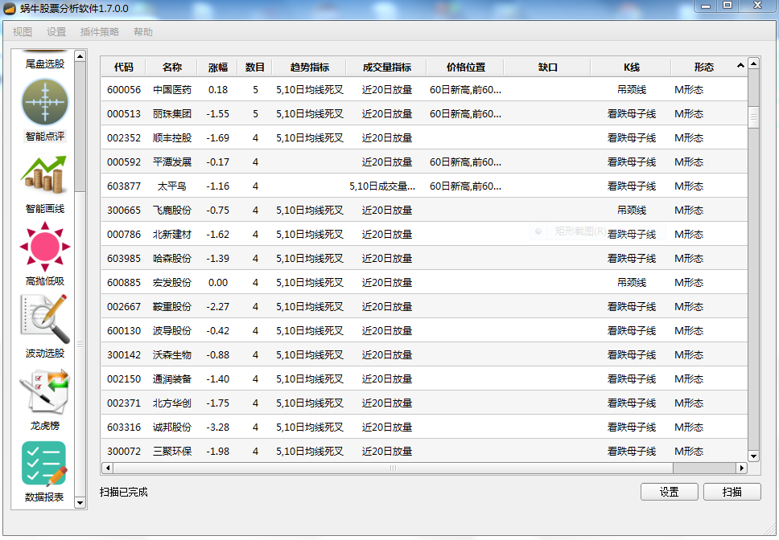Sort by the 代码 column header
Screen dimensions: 779x540
[124, 67]
